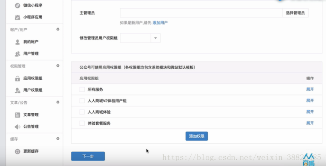Follow the 添加用户 link
The height and width of the screenshot is (166, 326).
click(x=160, y=23)
